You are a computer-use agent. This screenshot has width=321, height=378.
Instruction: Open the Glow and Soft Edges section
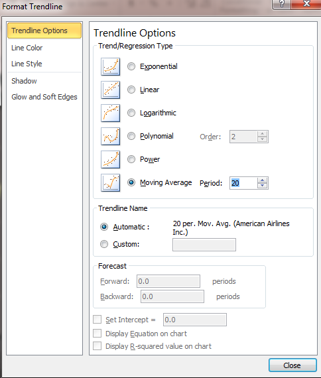click(x=44, y=97)
